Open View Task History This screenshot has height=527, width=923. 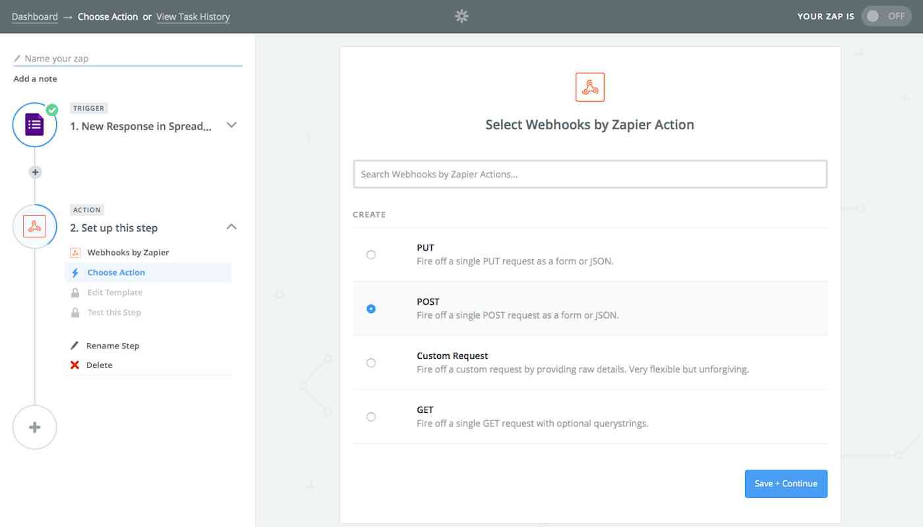point(193,16)
